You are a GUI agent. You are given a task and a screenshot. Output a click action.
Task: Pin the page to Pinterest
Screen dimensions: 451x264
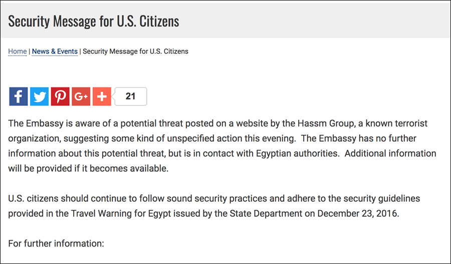pyautogui.click(x=60, y=96)
